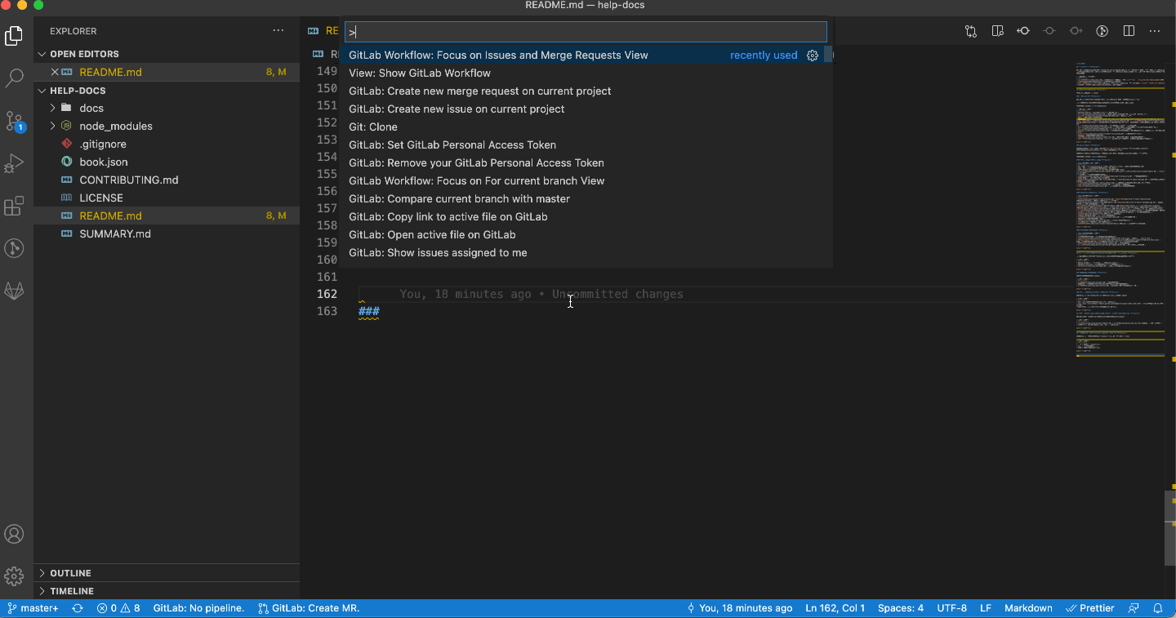This screenshot has width=1176, height=618.
Task: Close README.md in Open Editors
Action: coord(55,72)
